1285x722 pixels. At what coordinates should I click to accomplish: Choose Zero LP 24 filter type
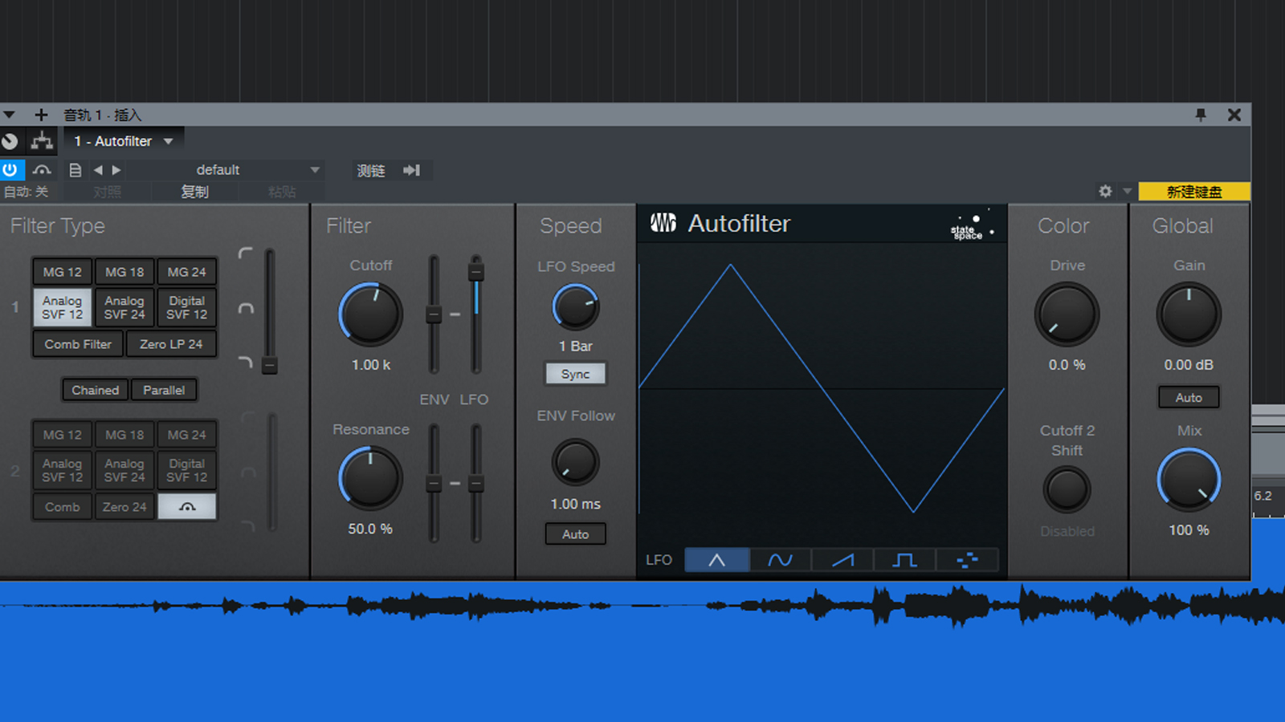[171, 344]
